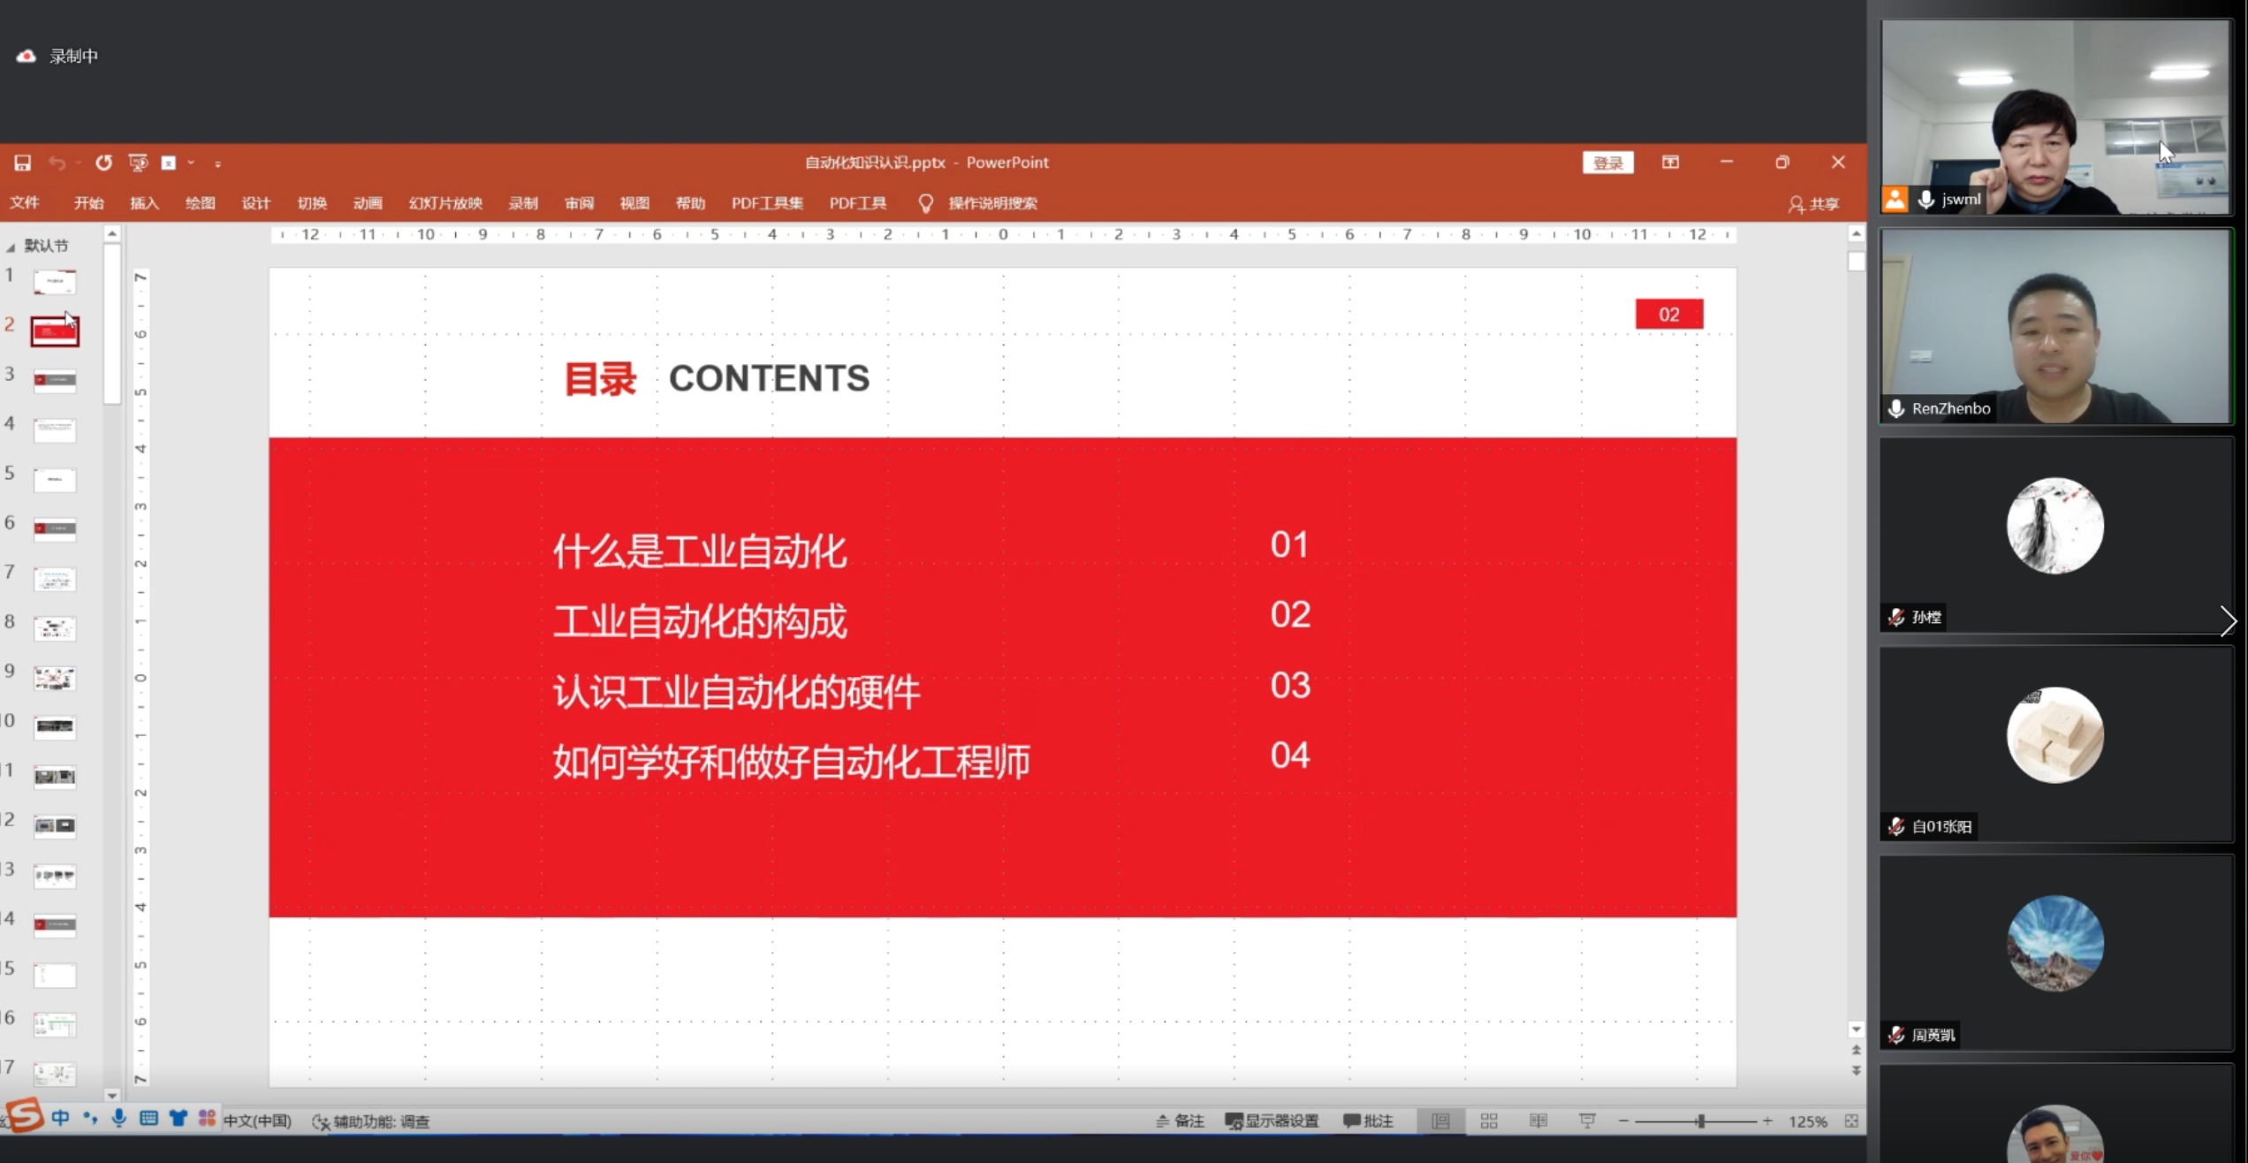2248x1163 pixels.
Task: Open the 幻灯片放映 ribbon tab
Action: pos(445,203)
